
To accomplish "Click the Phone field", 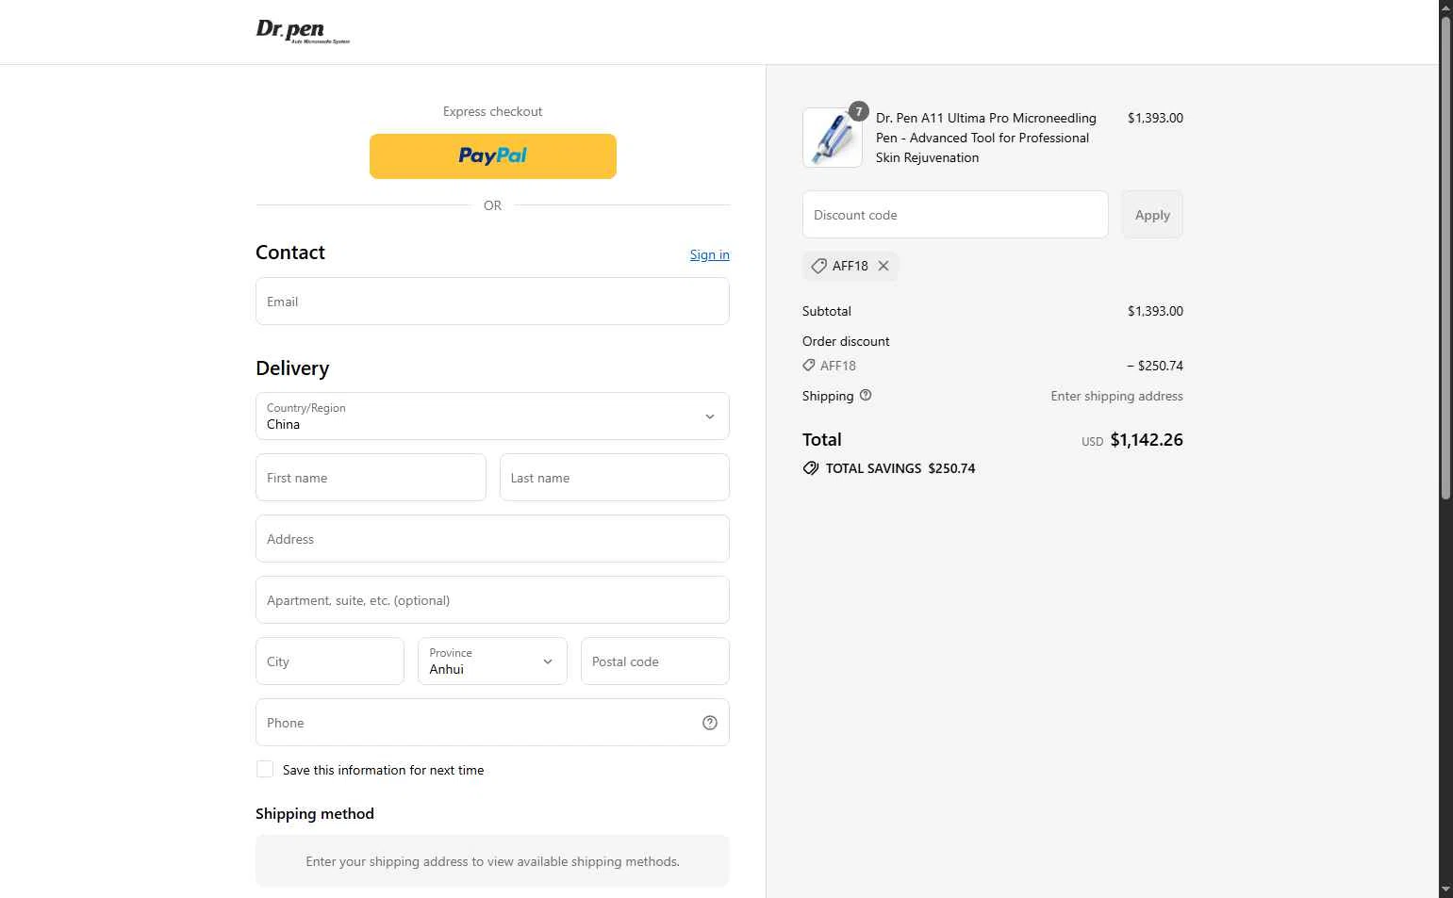I will coord(492,723).
